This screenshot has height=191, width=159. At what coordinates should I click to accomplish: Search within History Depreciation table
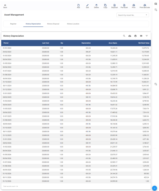click(x=124, y=36)
